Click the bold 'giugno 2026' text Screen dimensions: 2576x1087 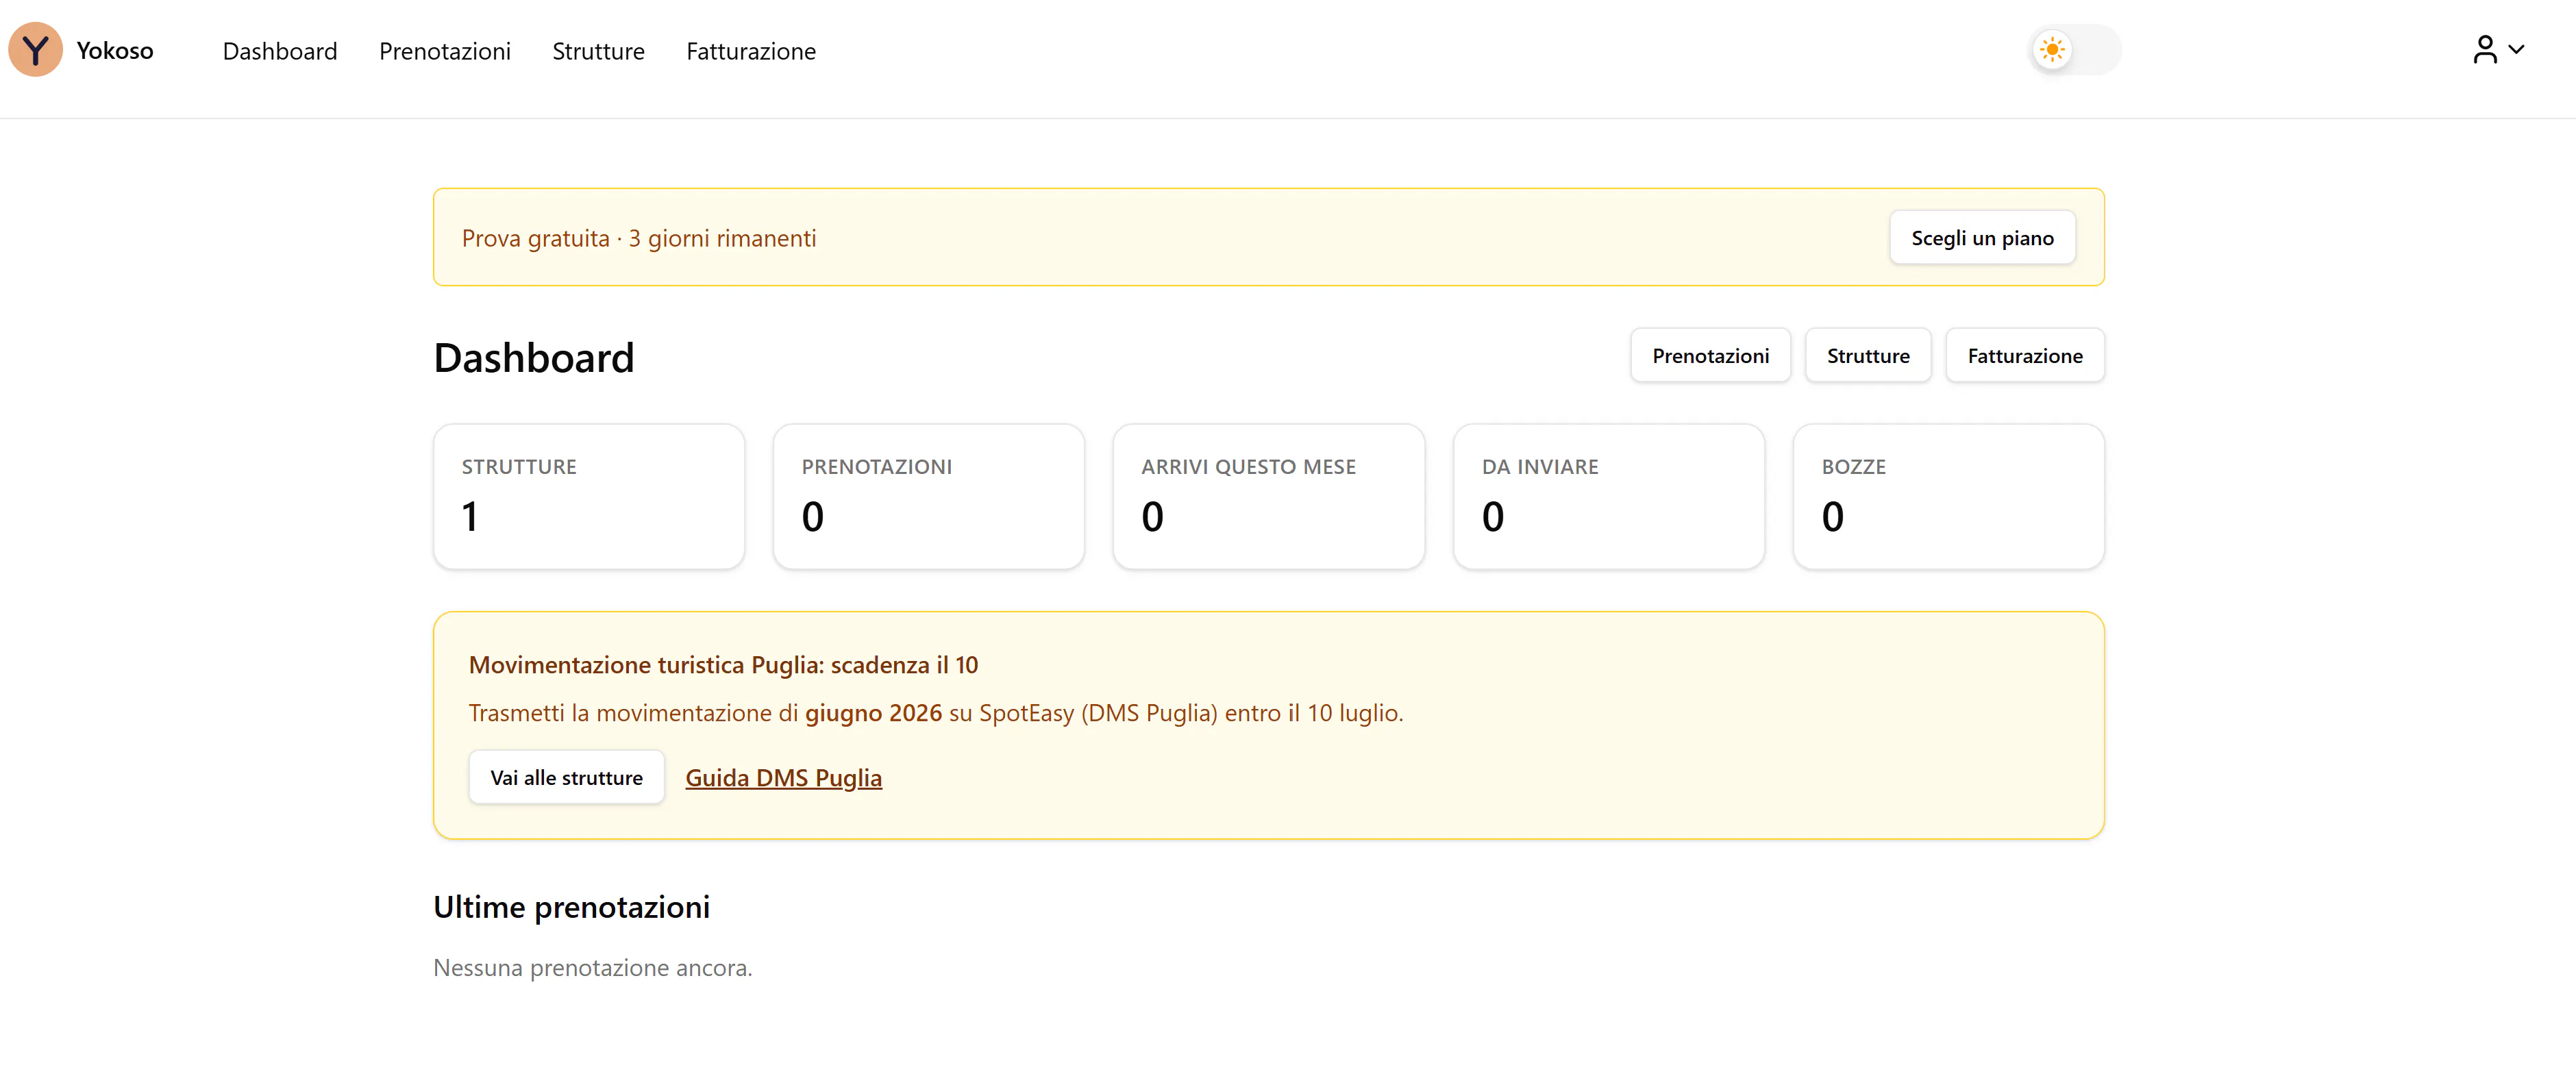pyautogui.click(x=873, y=713)
